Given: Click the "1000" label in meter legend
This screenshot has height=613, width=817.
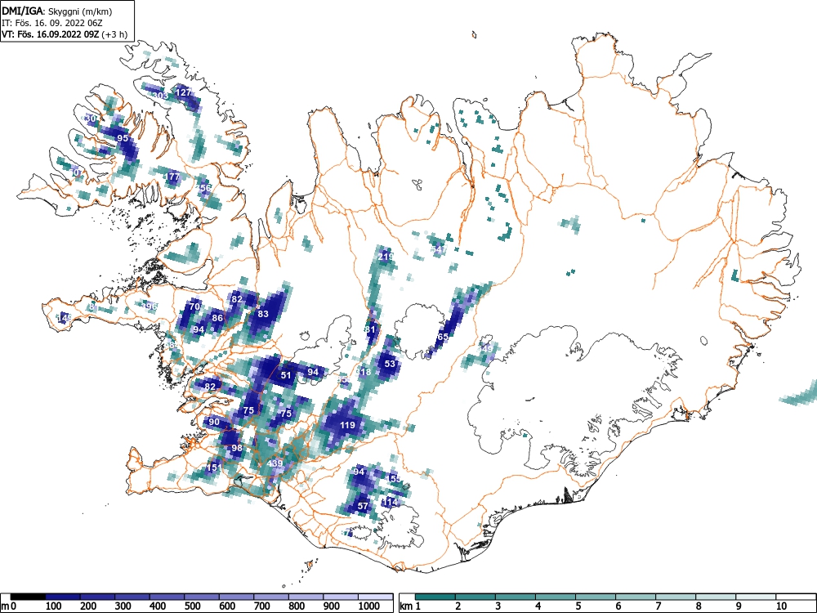Looking at the screenshot, I should 369,606.
